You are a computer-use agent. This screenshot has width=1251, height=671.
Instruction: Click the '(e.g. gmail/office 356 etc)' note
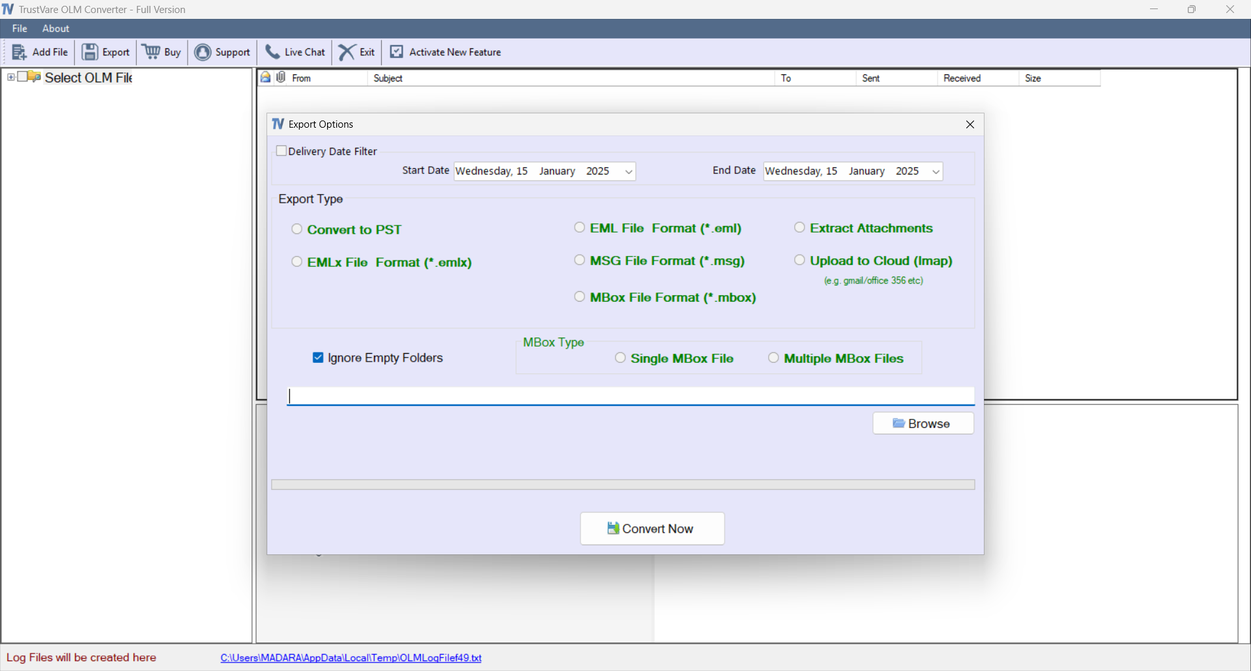873,281
